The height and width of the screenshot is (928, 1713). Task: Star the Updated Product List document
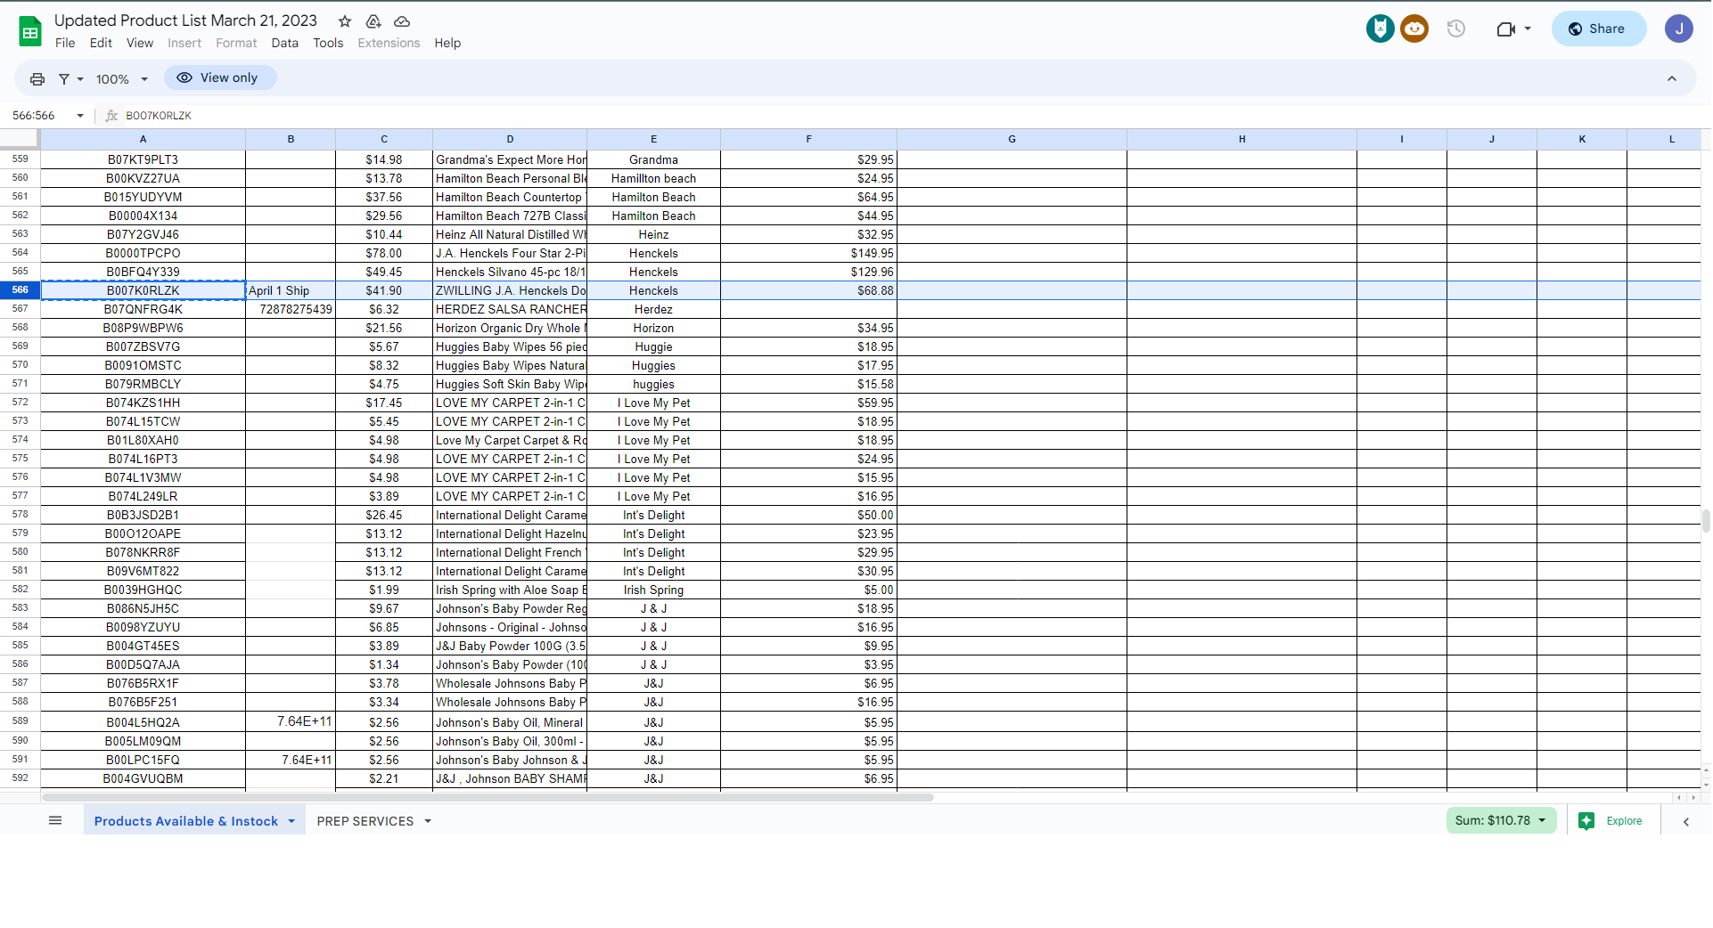[345, 21]
